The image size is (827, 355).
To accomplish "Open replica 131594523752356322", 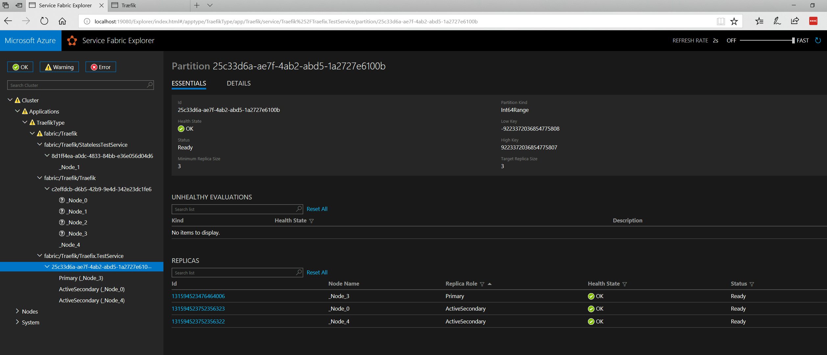I will pos(198,321).
